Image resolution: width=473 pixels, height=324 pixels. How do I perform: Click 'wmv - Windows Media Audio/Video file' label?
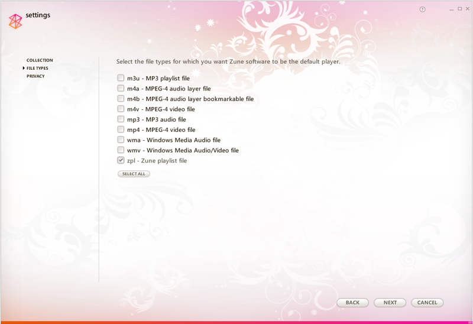click(x=183, y=150)
